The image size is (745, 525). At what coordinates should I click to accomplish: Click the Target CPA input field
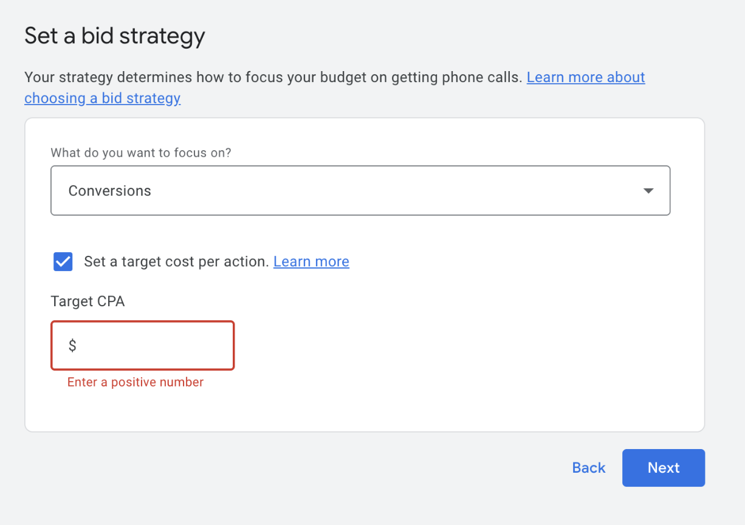[x=152, y=346]
